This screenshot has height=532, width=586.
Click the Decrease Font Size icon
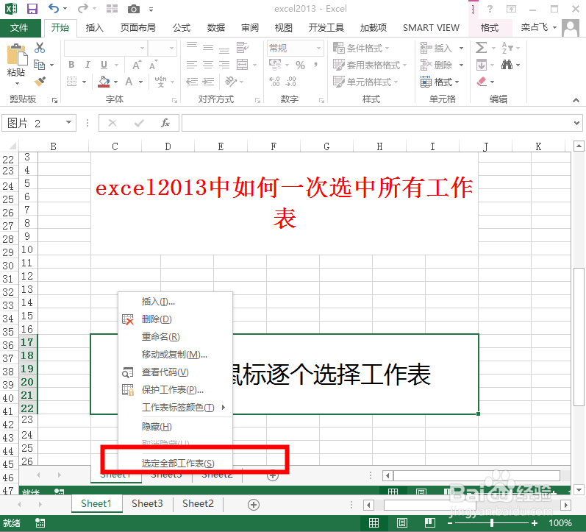pos(153,65)
